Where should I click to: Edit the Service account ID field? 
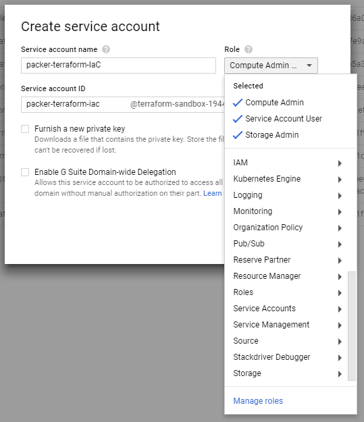pyautogui.click(x=123, y=105)
